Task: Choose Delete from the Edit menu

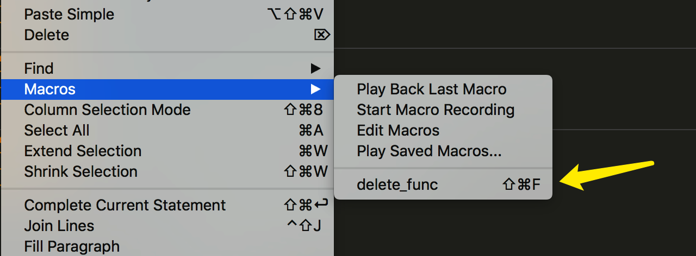Action: point(167,35)
